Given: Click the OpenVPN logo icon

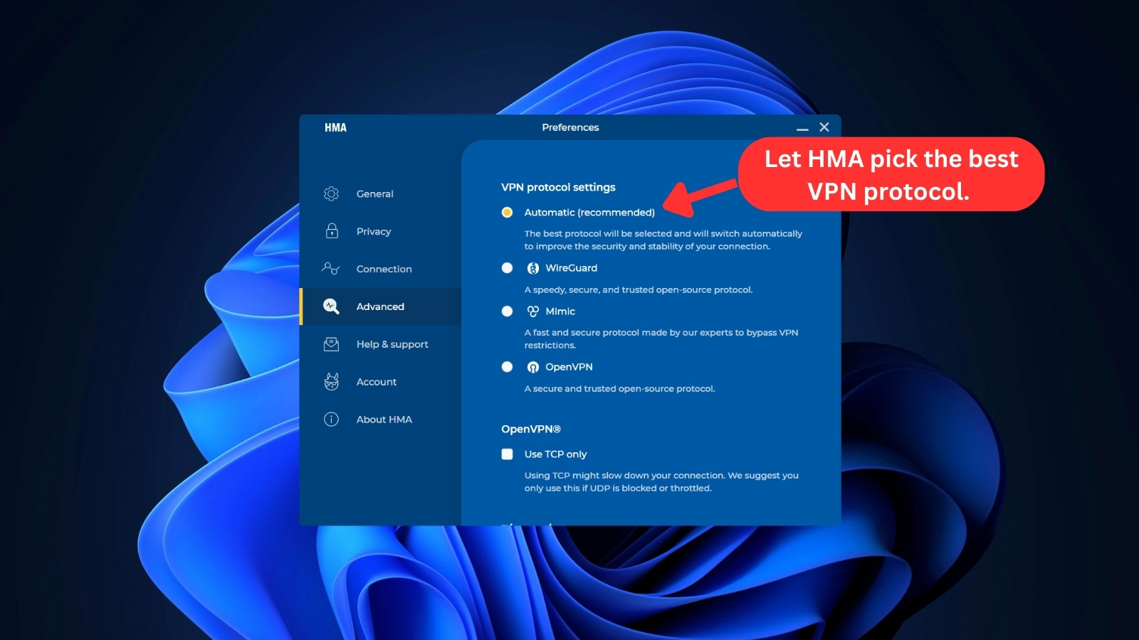Looking at the screenshot, I should (x=532, y=367).
